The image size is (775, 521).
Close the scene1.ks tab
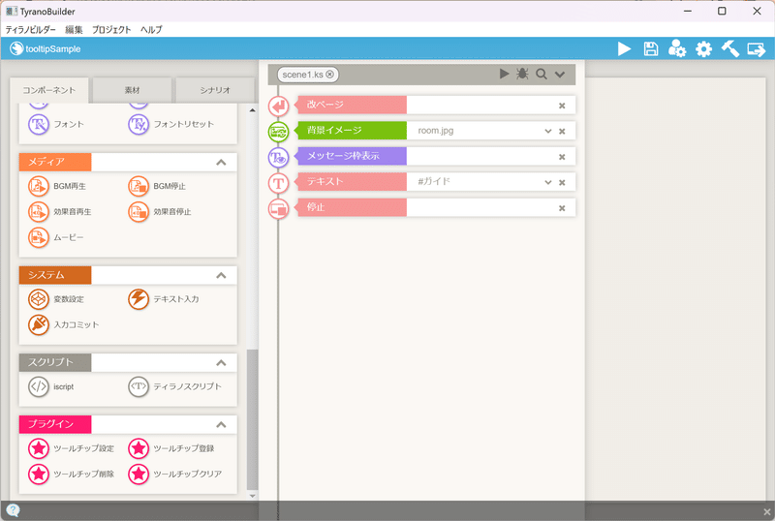click(329, 75)
